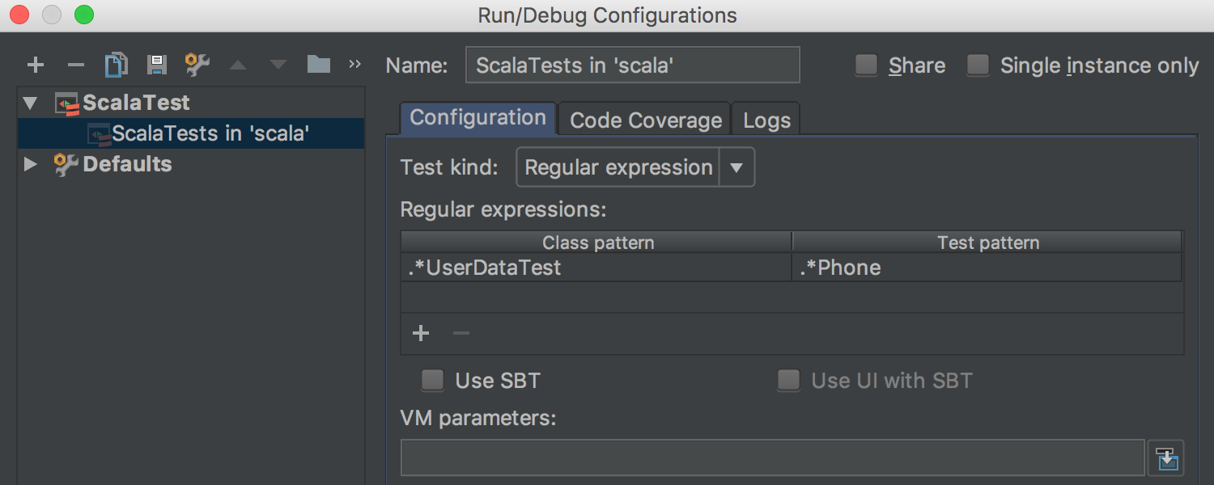Image resolution: width=1214 pixels, height=485 pixels.
Task: Copy the selected configuration
Action: point(117,65)
